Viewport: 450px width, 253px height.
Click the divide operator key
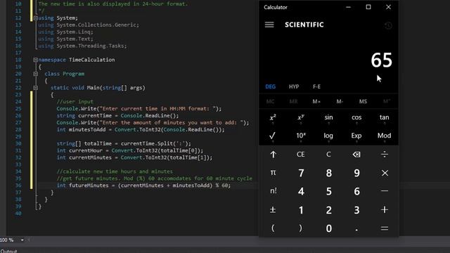pos(385,155)
